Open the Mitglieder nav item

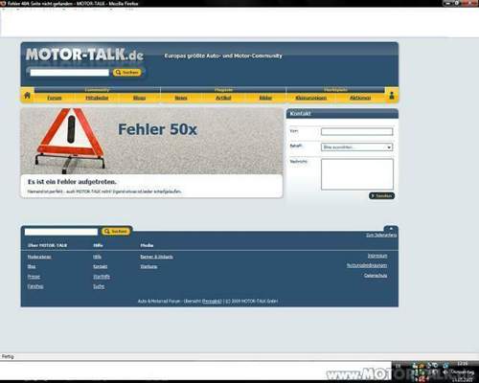(x=97, y=98)
